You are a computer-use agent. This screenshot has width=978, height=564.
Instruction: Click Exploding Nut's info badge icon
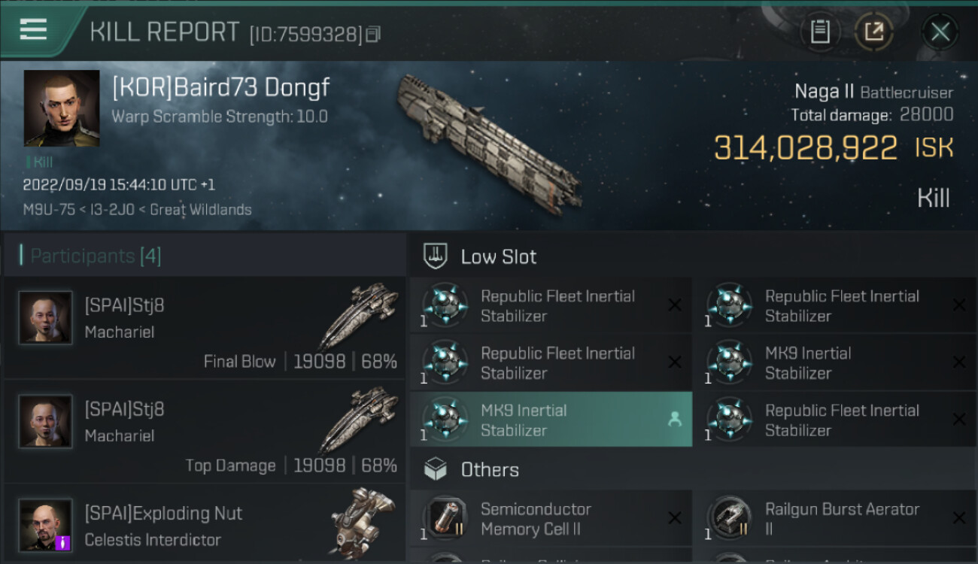pos(63,542)
